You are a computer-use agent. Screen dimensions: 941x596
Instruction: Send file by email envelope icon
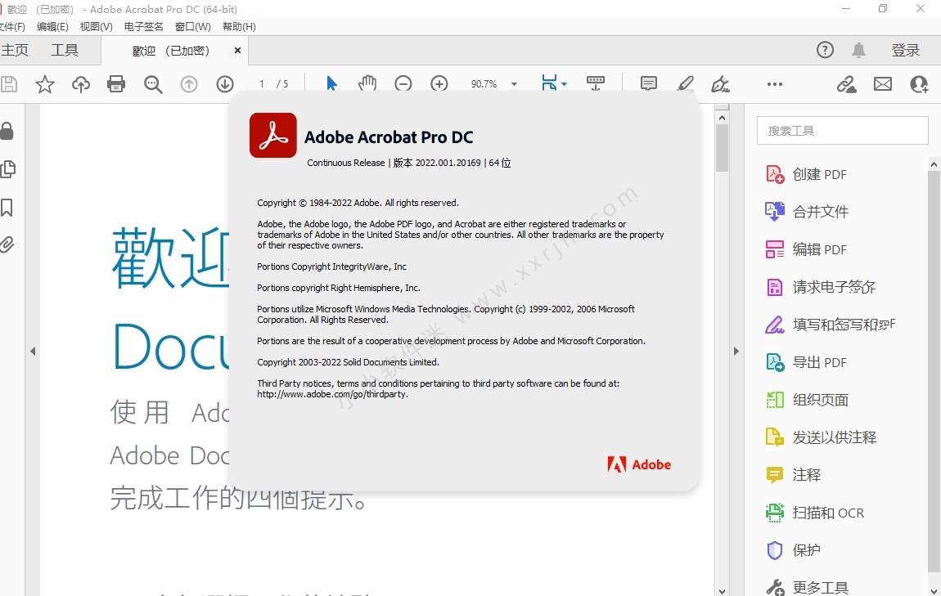[x=883, y=84]
